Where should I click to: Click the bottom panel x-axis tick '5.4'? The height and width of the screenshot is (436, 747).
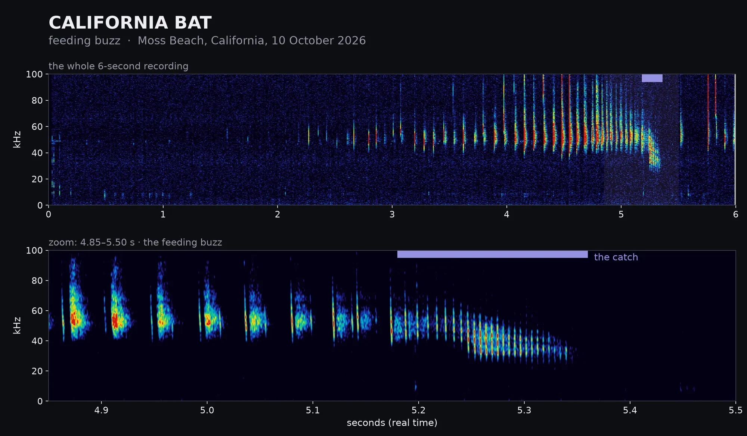pos(630,410)
